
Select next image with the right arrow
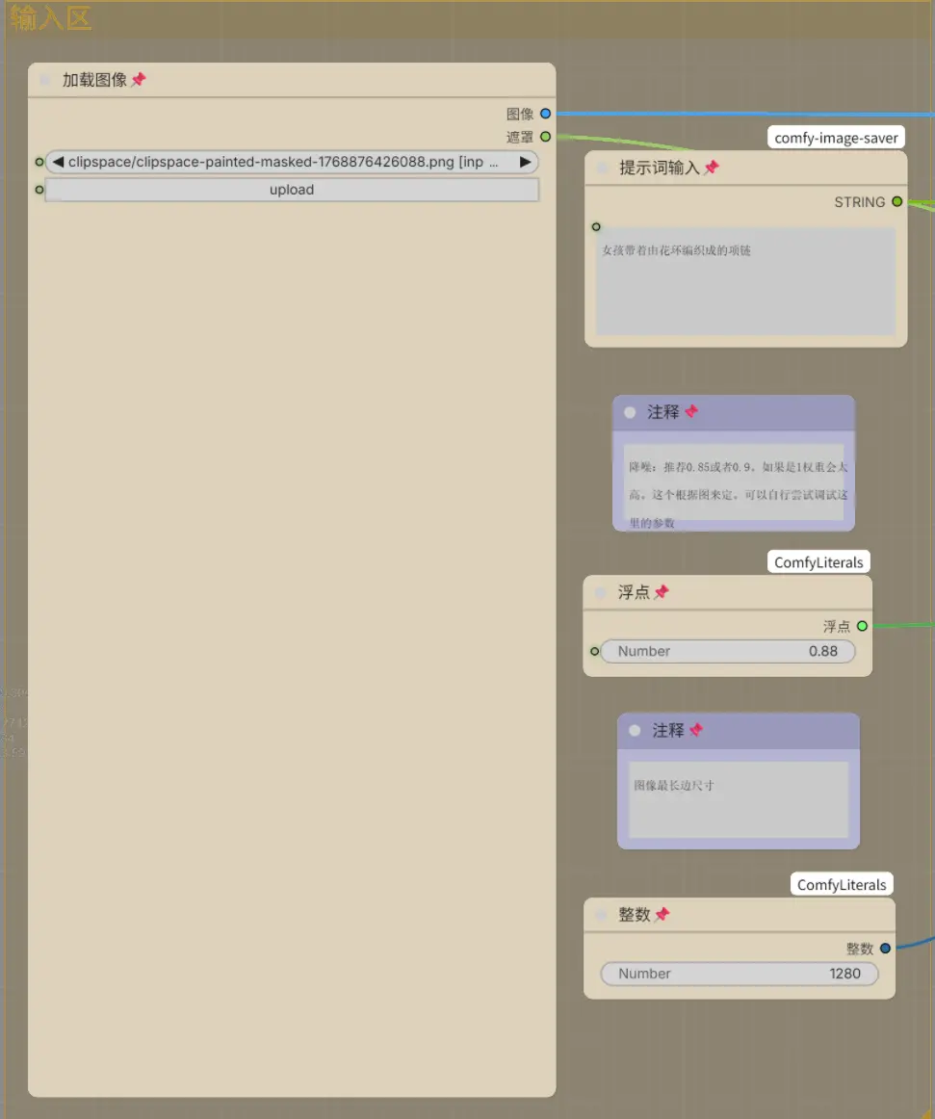click(x=526, y=162)
